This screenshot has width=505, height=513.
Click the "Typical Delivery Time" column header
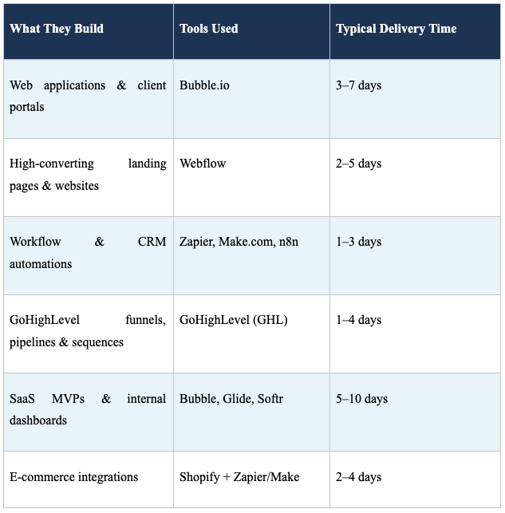click(396, 29)
